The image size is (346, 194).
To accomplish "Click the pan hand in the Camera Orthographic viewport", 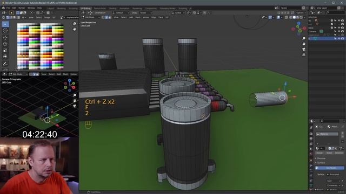I will [75, 101].
